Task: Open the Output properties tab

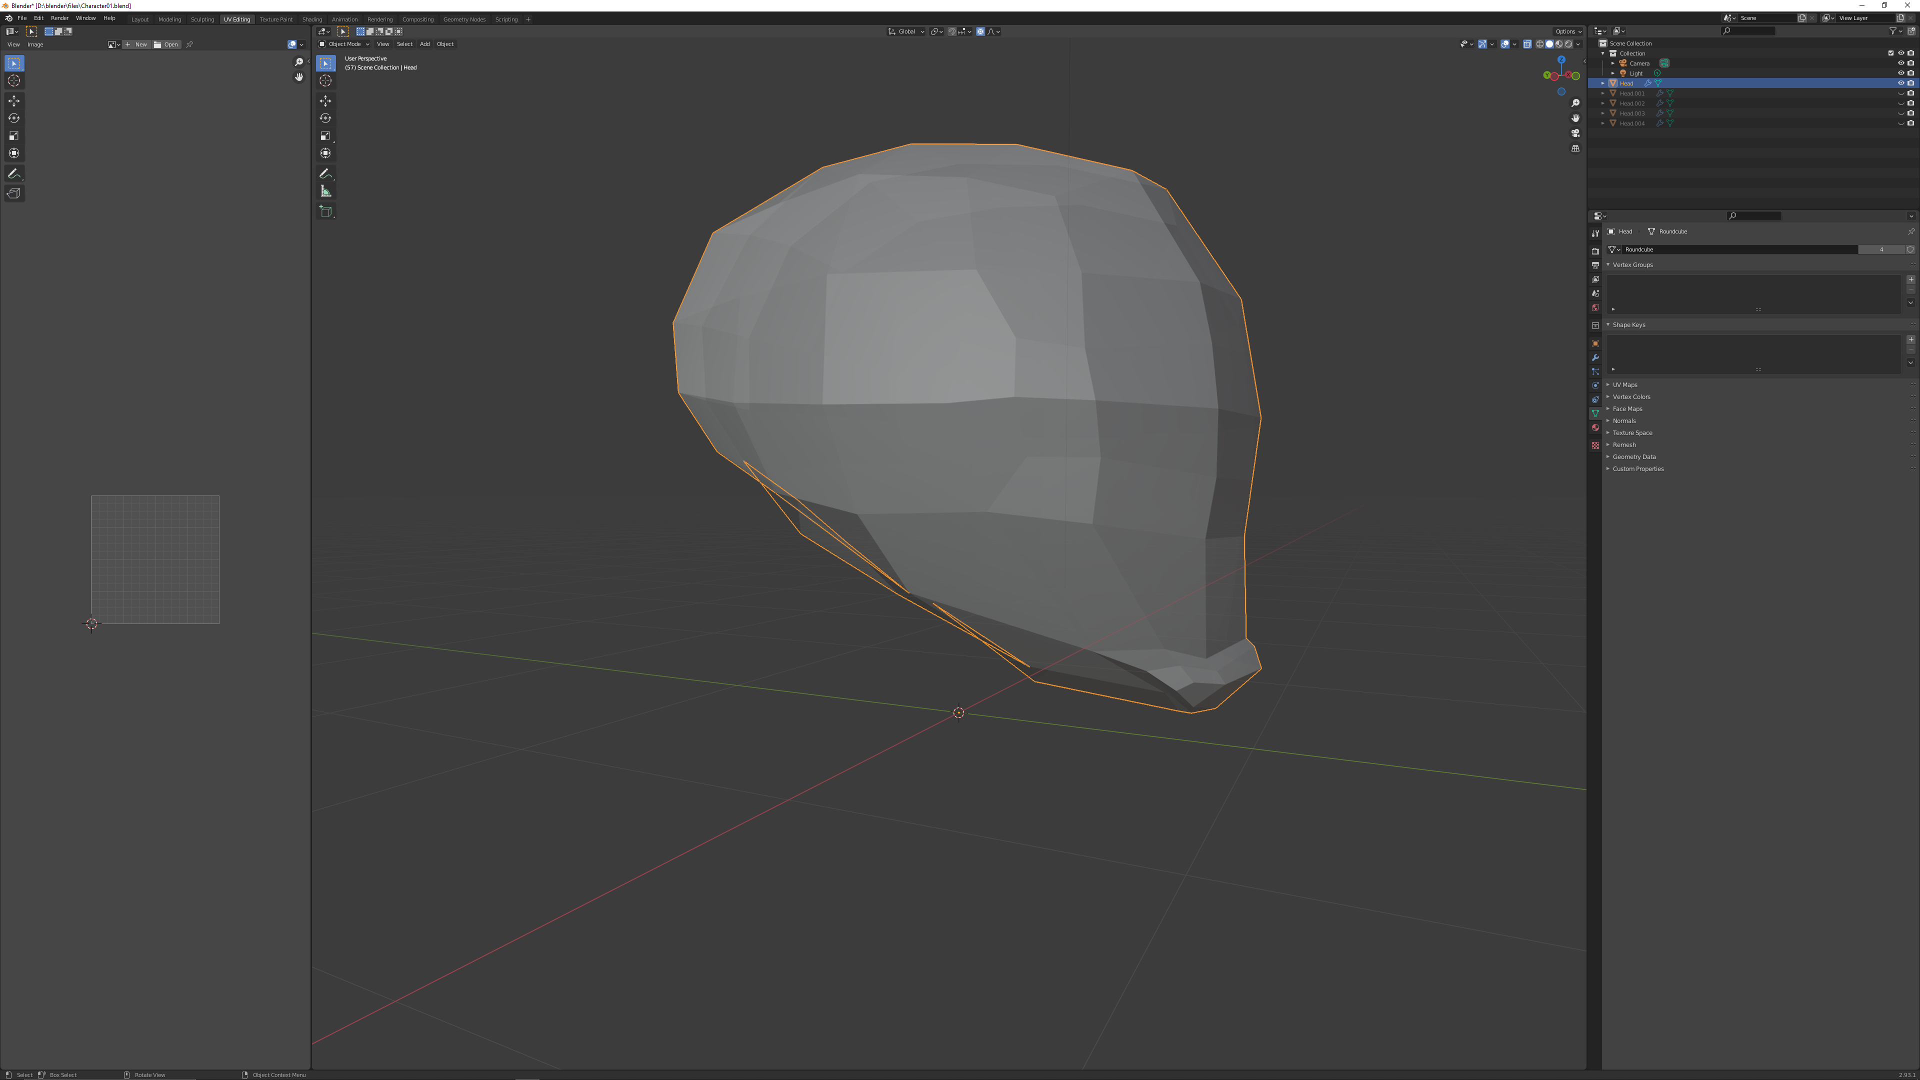Action: tap(1595, 265)
